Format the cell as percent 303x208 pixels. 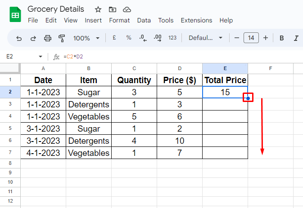(x=128, y=38)
